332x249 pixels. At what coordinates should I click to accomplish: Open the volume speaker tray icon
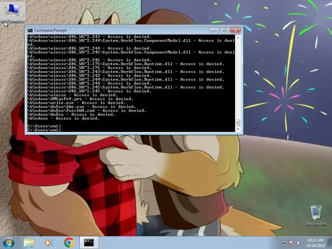(299, 243)
